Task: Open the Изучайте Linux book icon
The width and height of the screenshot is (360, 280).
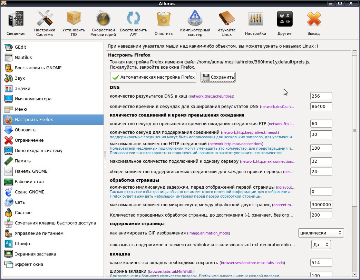Action: [x=226, y=18]
